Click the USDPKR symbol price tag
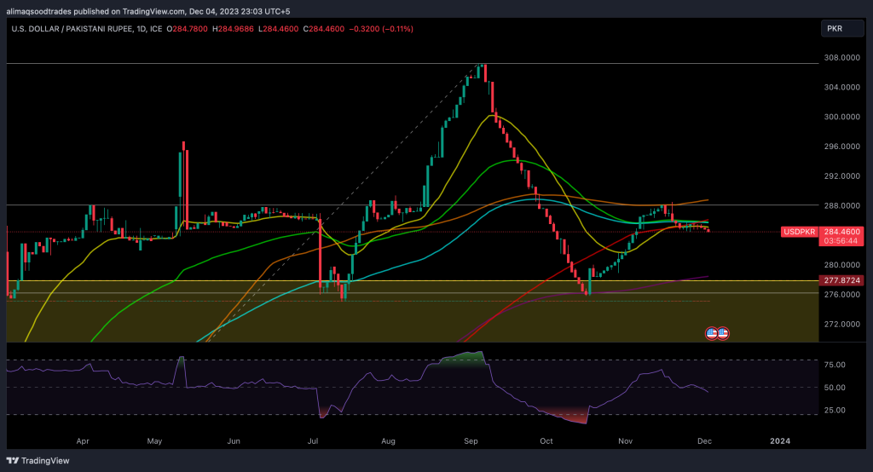The height and width of the screenshot is (472, 873). (799, 232)
